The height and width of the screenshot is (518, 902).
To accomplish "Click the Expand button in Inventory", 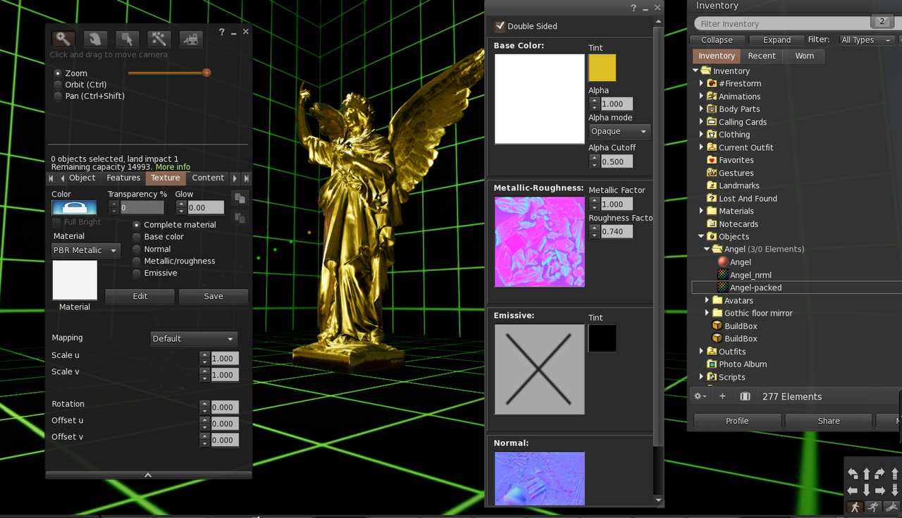I will point(777,40).
